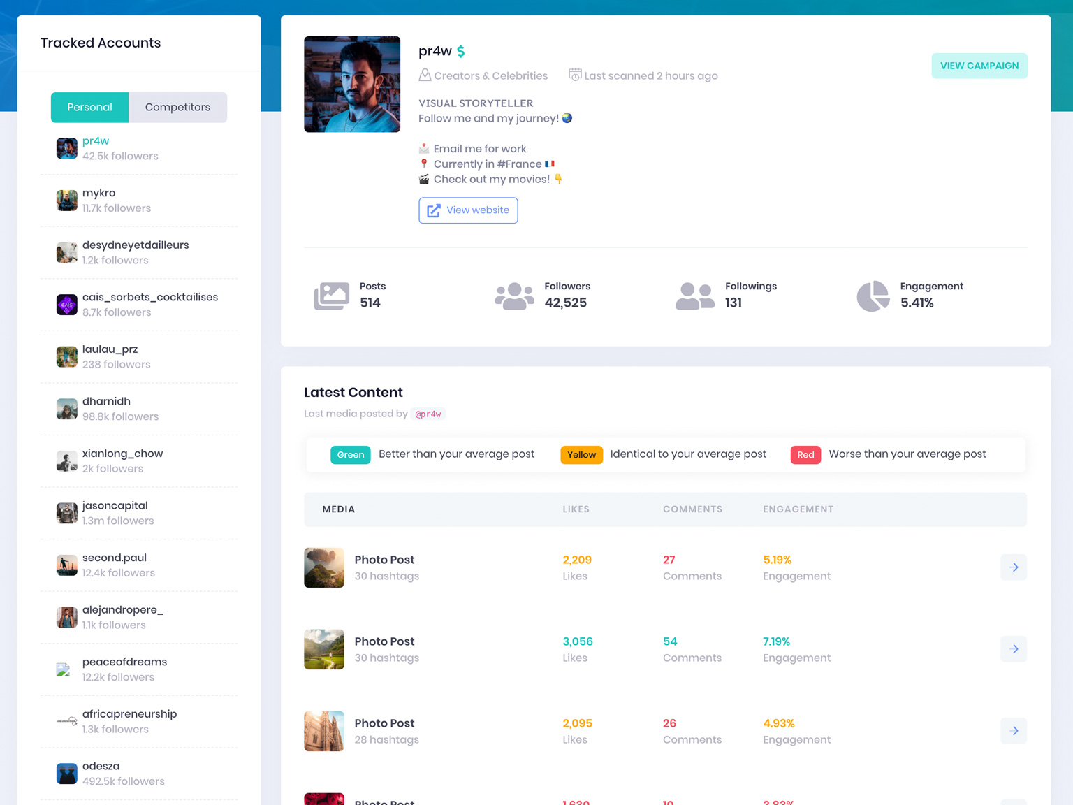Viewport: 1073px width, 805px height.
Task: Select dharnidh from tracked accounts
Action: point(107,409)
